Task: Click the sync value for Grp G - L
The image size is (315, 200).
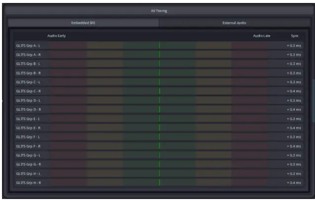Action: click(x=294, y=155)
